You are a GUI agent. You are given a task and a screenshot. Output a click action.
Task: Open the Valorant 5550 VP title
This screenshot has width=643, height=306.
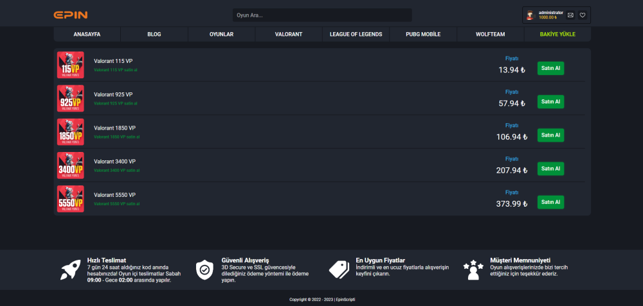115,195
